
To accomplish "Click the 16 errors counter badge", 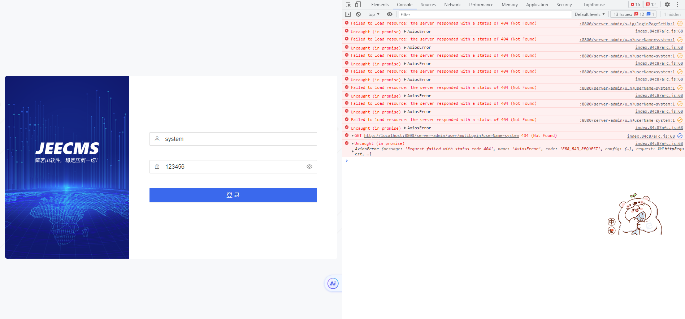I will [635, 5].
